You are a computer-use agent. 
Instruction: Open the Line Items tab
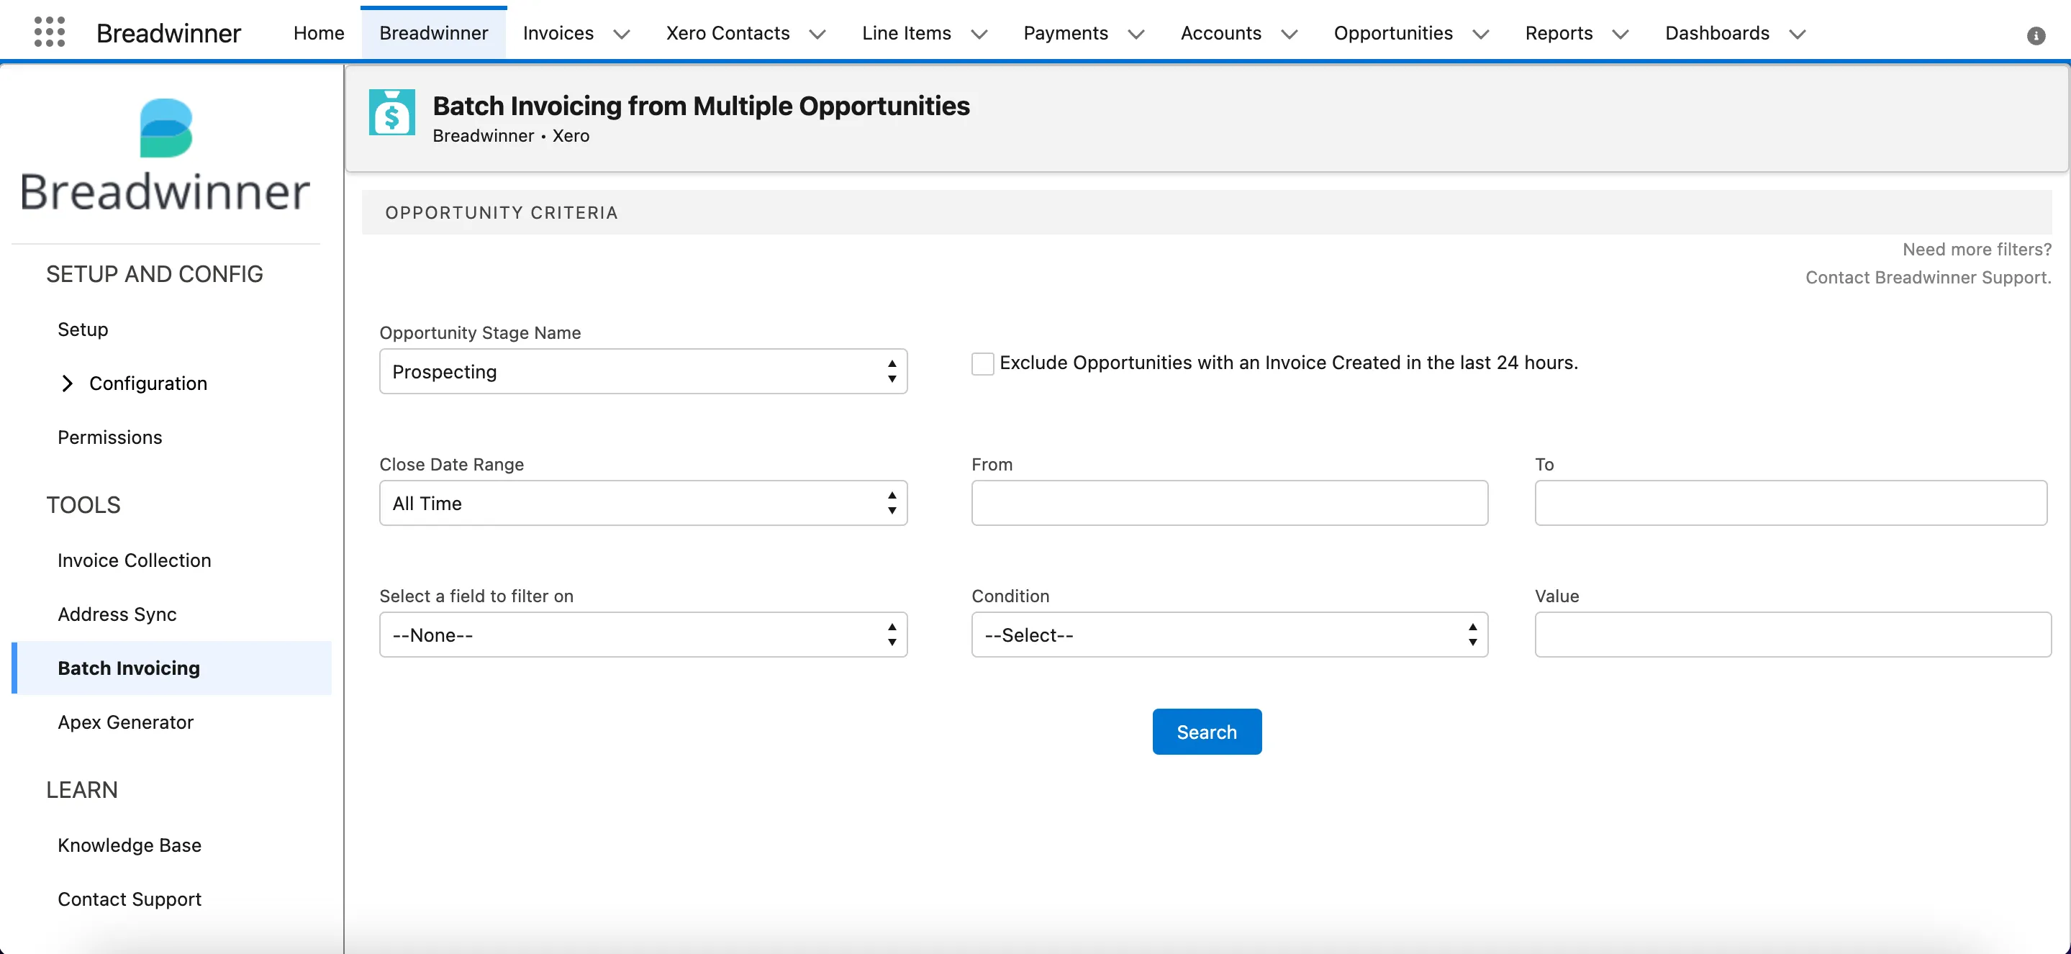(906, 33)
